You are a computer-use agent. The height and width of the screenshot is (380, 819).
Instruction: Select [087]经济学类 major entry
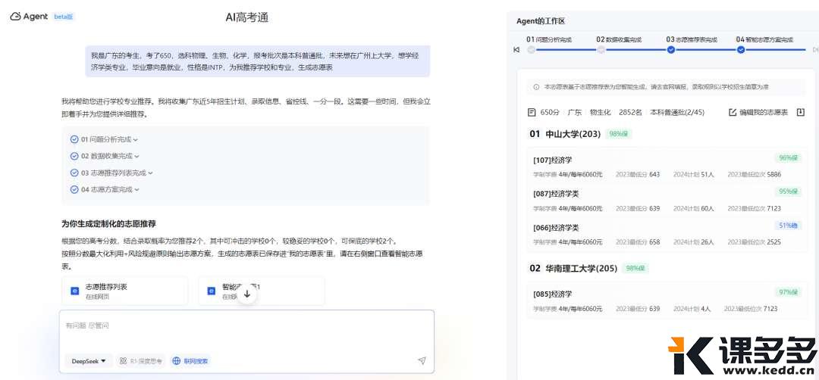pyautogui.click(x=556, y=193)
